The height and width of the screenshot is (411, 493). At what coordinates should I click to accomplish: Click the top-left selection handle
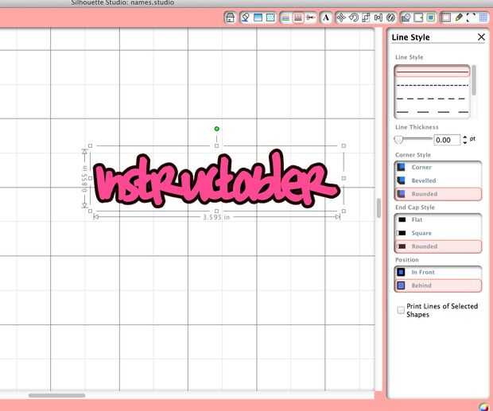point(90,145)
